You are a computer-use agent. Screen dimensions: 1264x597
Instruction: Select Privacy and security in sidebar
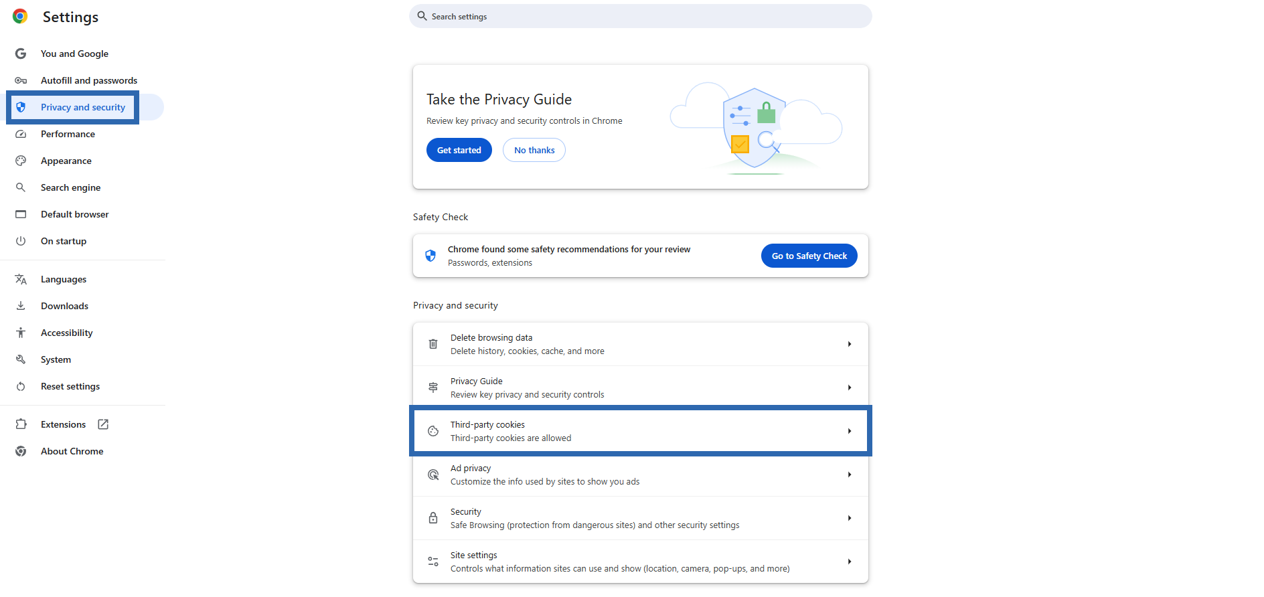pyautogui.click(x=83, y=107)
